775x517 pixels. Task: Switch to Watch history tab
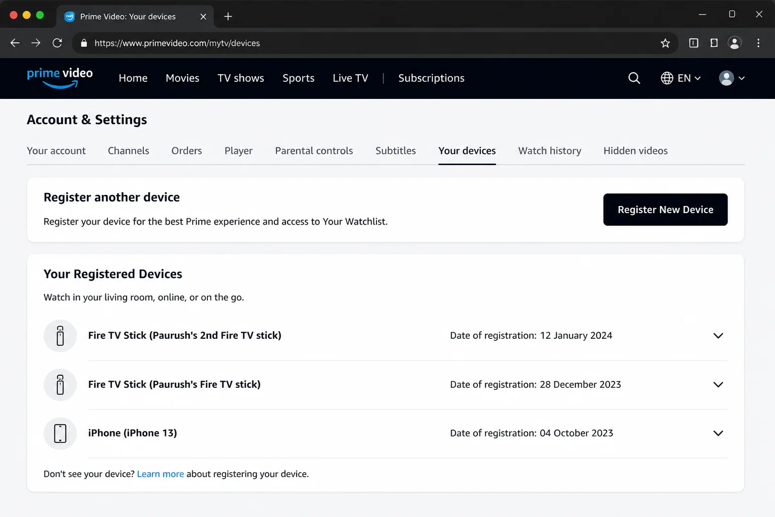[x=549, y=151]
